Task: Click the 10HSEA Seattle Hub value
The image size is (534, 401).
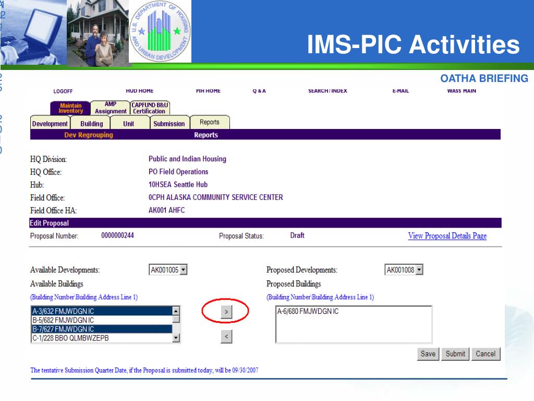Action: [178, 184]
